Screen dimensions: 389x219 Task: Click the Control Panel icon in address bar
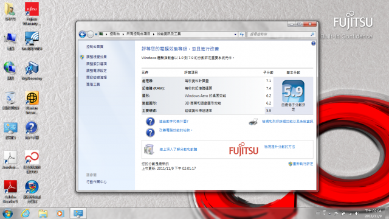pyautogui.click(x=101, y=34)
